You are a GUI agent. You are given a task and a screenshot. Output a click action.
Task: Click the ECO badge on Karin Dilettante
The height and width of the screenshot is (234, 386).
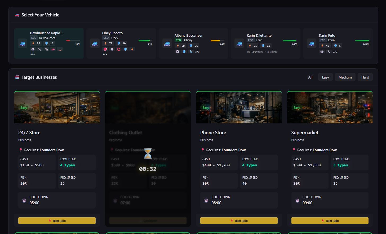(x=251, y=40)
